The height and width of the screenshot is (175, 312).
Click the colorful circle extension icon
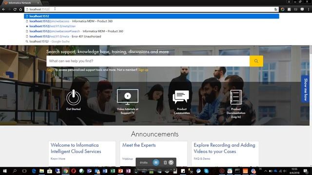pyautogui.click(x=283, y=9)
